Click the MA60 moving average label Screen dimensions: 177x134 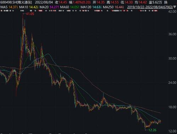pyautogui.click(x=64, y=7)
